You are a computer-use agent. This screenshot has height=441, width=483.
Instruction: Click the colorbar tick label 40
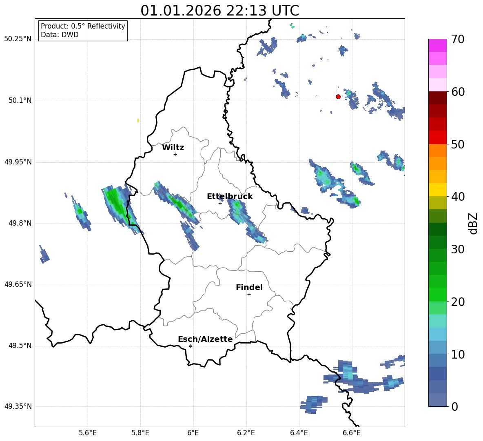[x=458, y=197]
